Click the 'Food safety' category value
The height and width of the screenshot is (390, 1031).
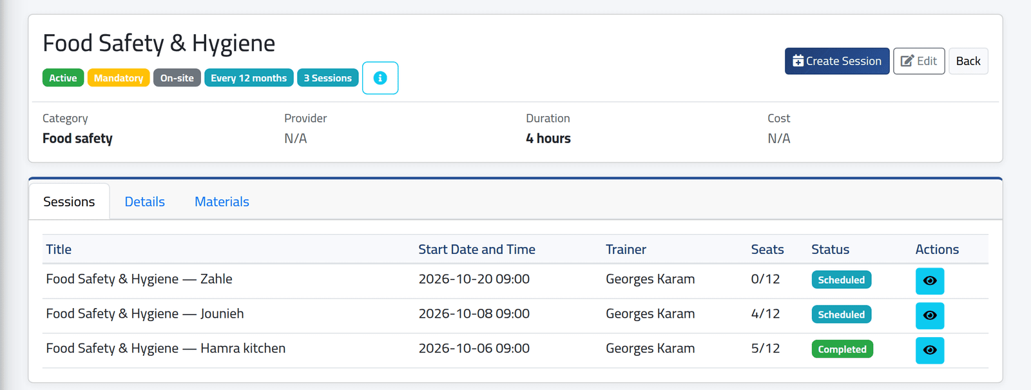pyautogui.click(x=77, y=139)
